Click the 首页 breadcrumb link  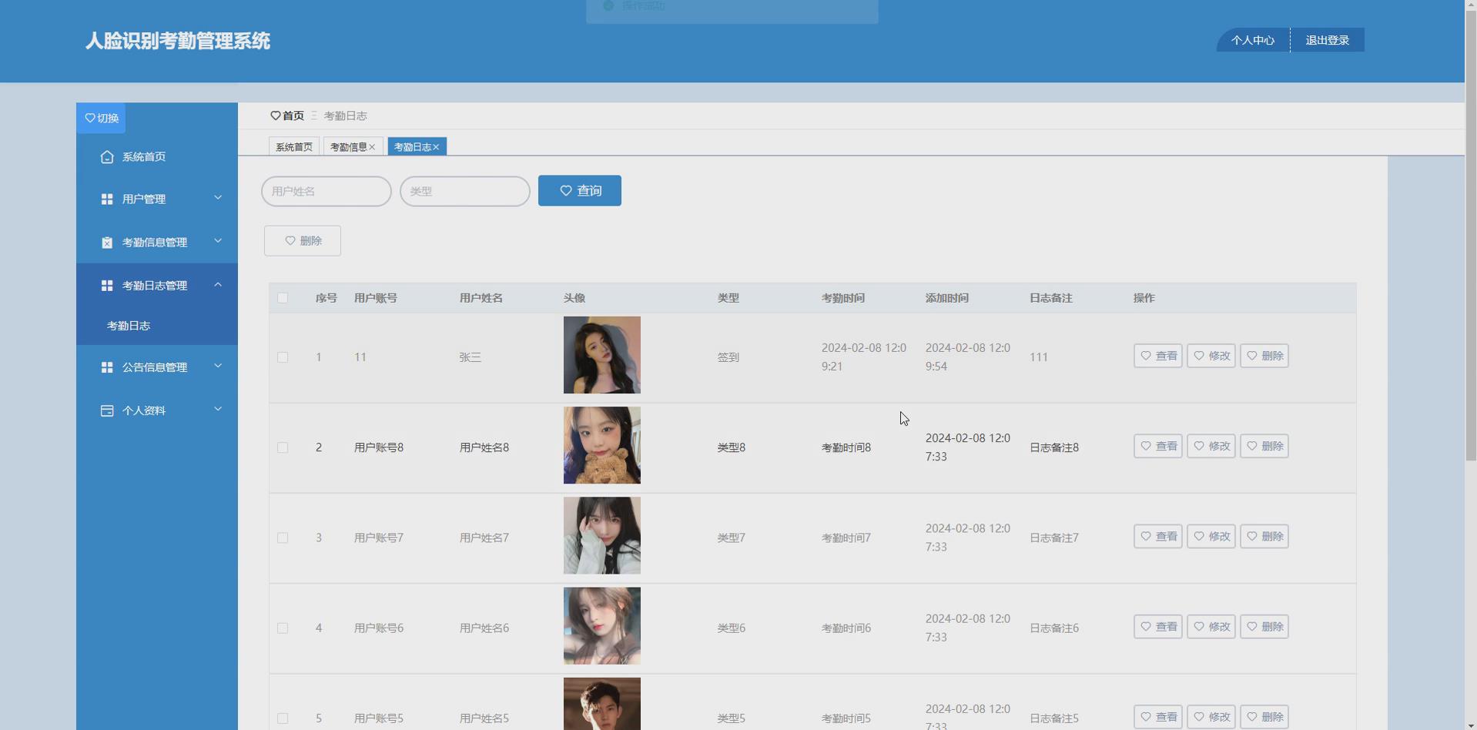coord(293,116)
